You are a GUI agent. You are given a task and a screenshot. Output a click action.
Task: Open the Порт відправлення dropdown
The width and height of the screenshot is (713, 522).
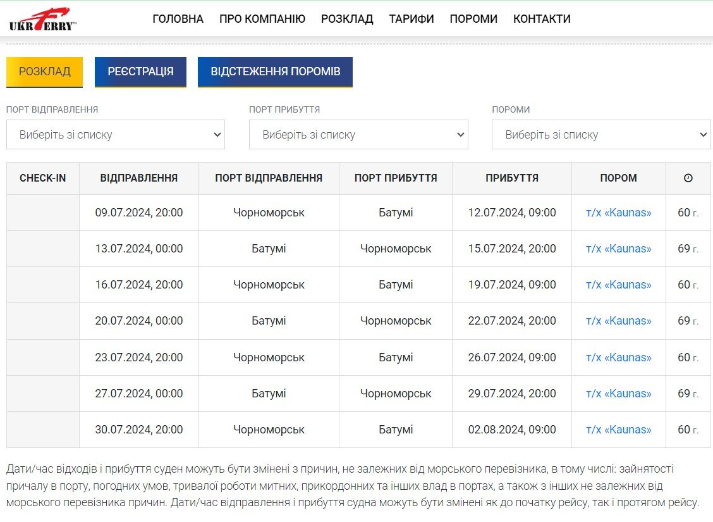(116, 135)
